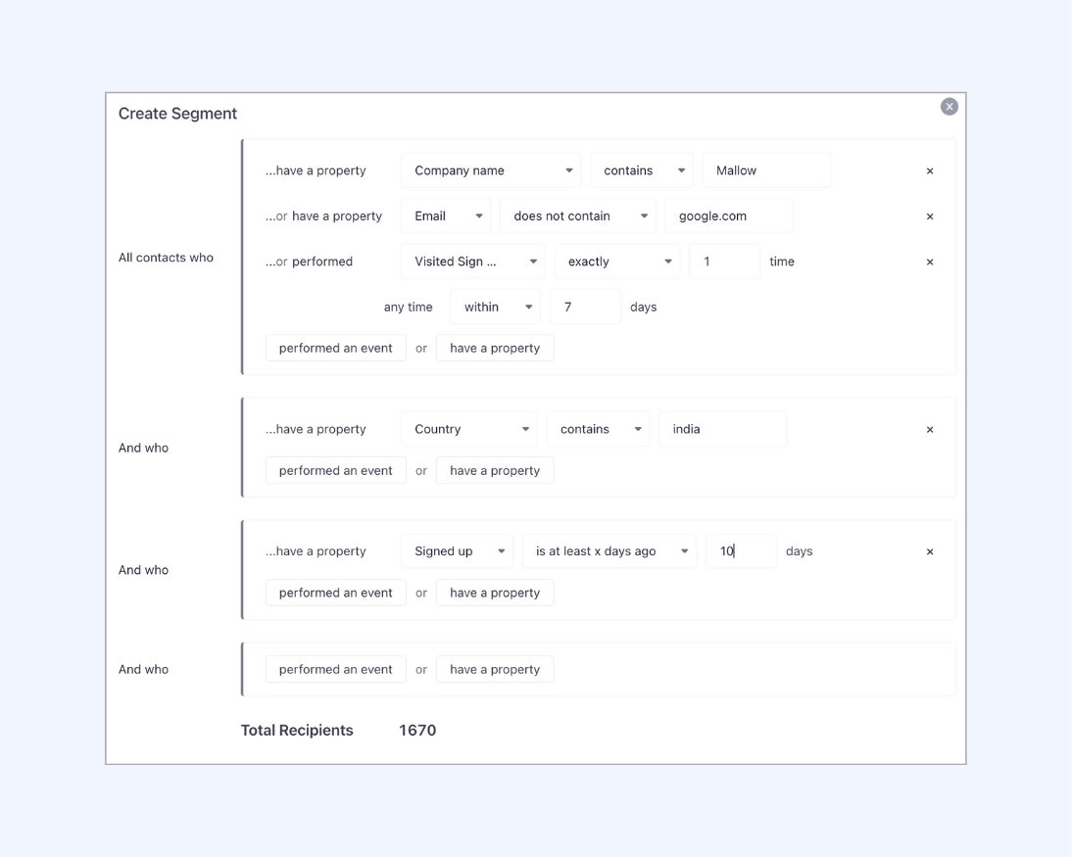Click the Mallow value input field
The image size is (1072, 857).
766,170
